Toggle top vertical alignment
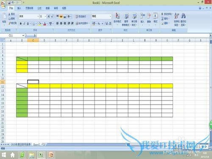The width and height of the screenshot is (212, 159). tap(58, 17)
